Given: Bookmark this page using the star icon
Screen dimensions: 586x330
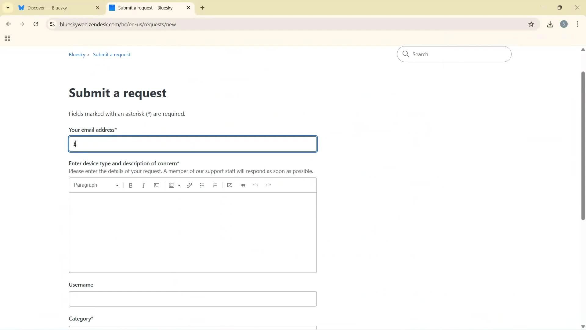Looking at the screenshot, I should tap(531, 24).
